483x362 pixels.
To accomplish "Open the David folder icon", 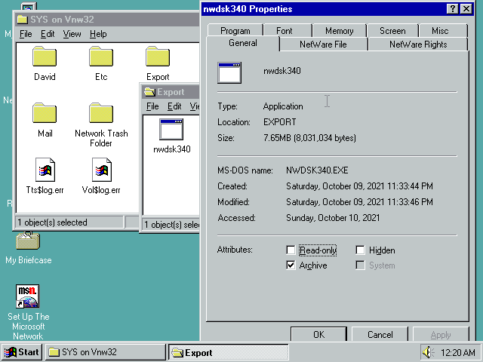I will (x=45, y=57).
